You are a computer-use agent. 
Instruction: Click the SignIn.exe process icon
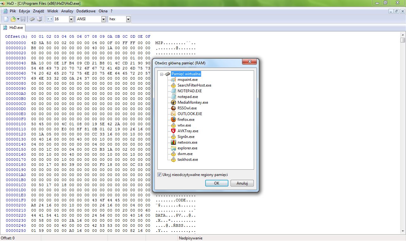click(x=173, y=137)
